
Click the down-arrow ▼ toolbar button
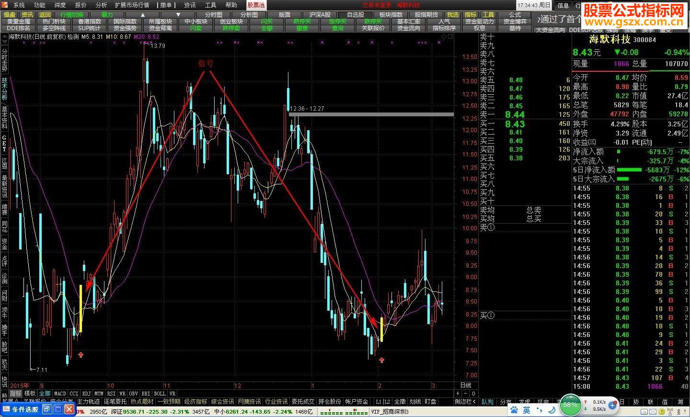pos(178,15)
